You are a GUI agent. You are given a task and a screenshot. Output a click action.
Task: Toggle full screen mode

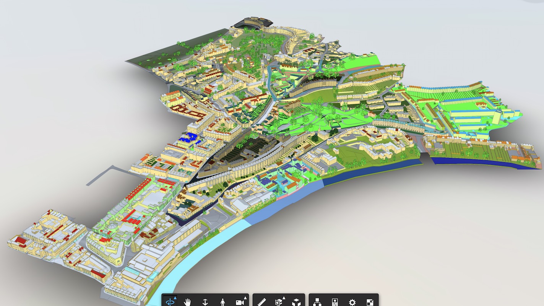(370, 302)
